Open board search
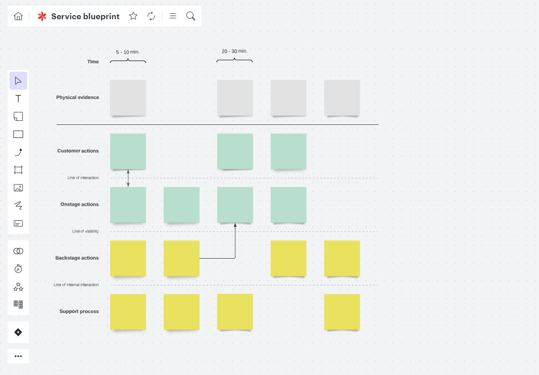The image size is (539, 375). [x=190, y=16]
